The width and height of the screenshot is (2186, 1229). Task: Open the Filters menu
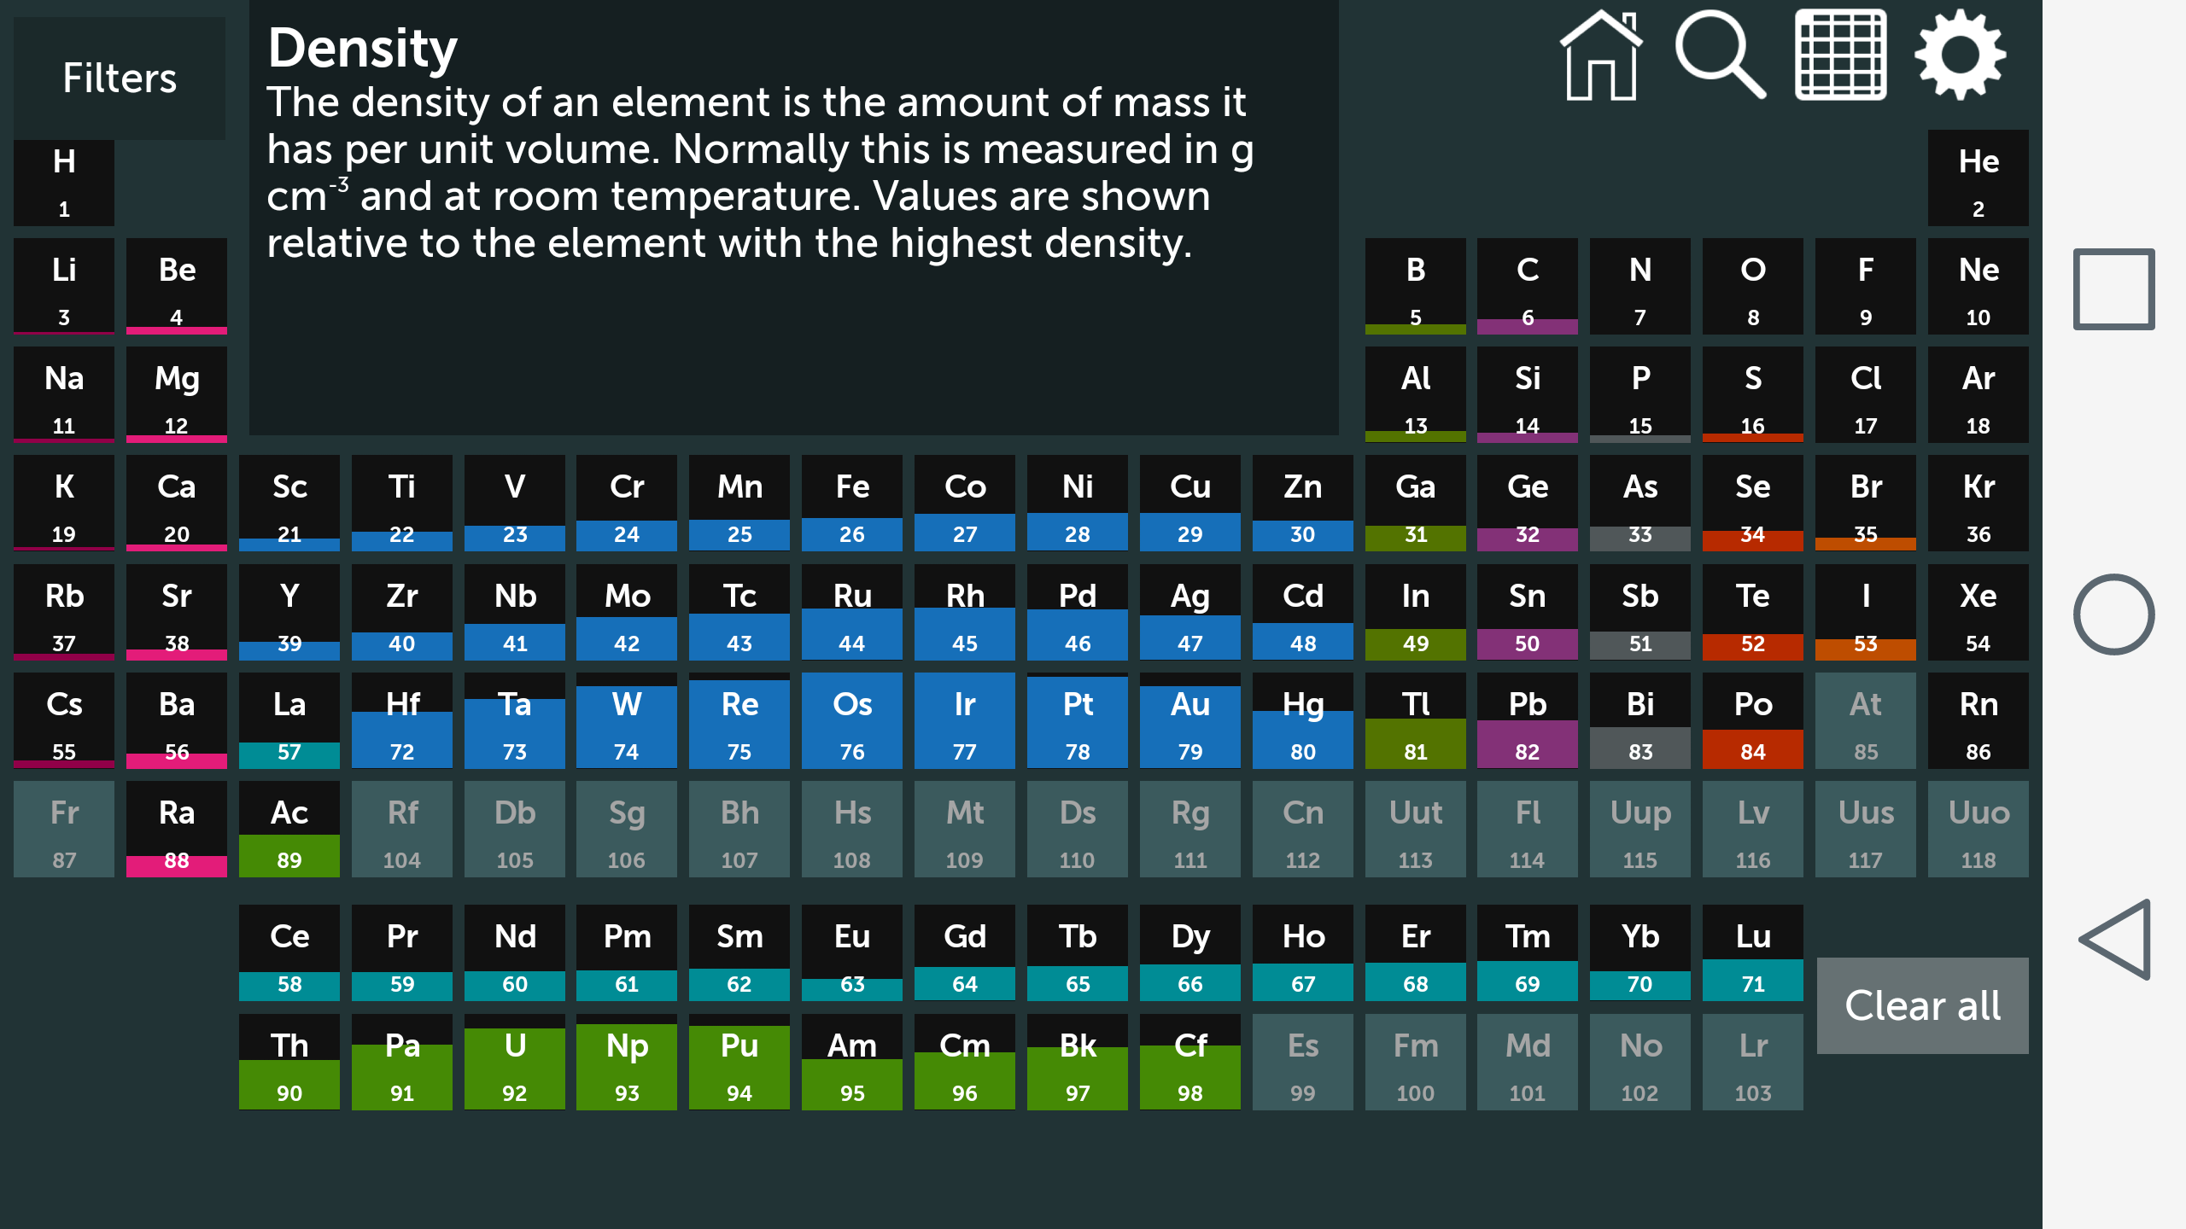tap(120, 79)
